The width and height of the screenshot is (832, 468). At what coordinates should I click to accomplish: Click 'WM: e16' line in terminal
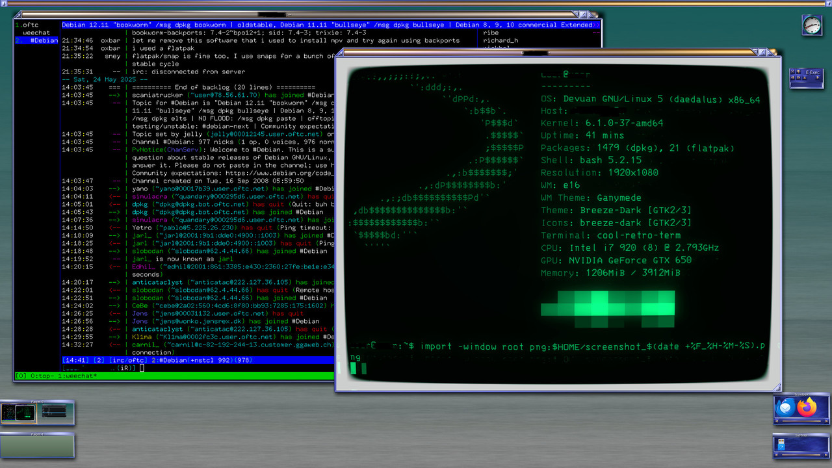(560, 185)
